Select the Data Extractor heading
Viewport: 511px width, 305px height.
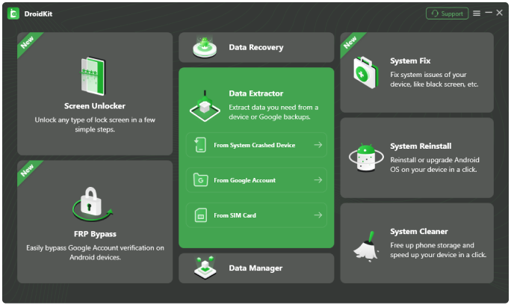click(x=256, y=93)
